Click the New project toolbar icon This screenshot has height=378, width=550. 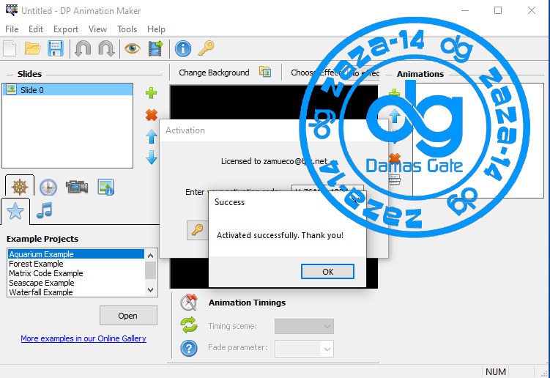pos(10,48)
